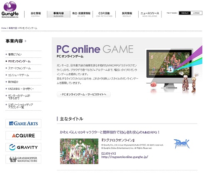Click the Game Arts banner

point(23,124)
